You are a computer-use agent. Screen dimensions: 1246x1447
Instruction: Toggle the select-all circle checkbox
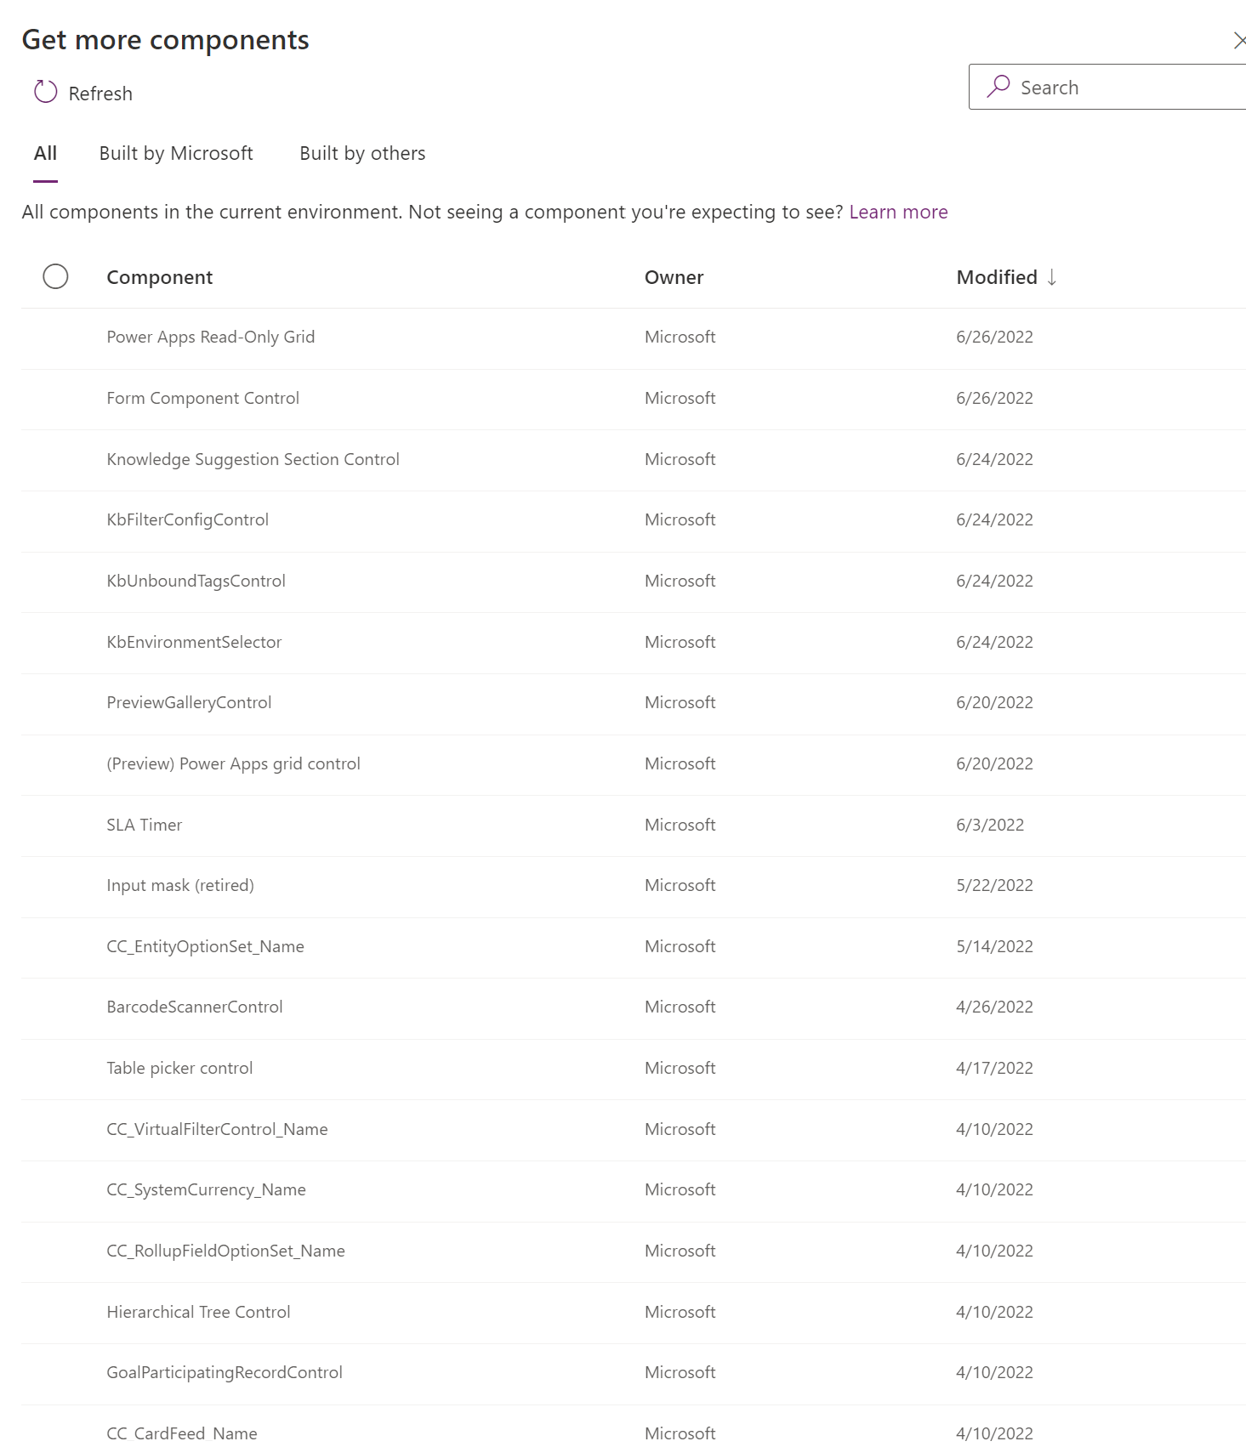click(x=55, y=276)
